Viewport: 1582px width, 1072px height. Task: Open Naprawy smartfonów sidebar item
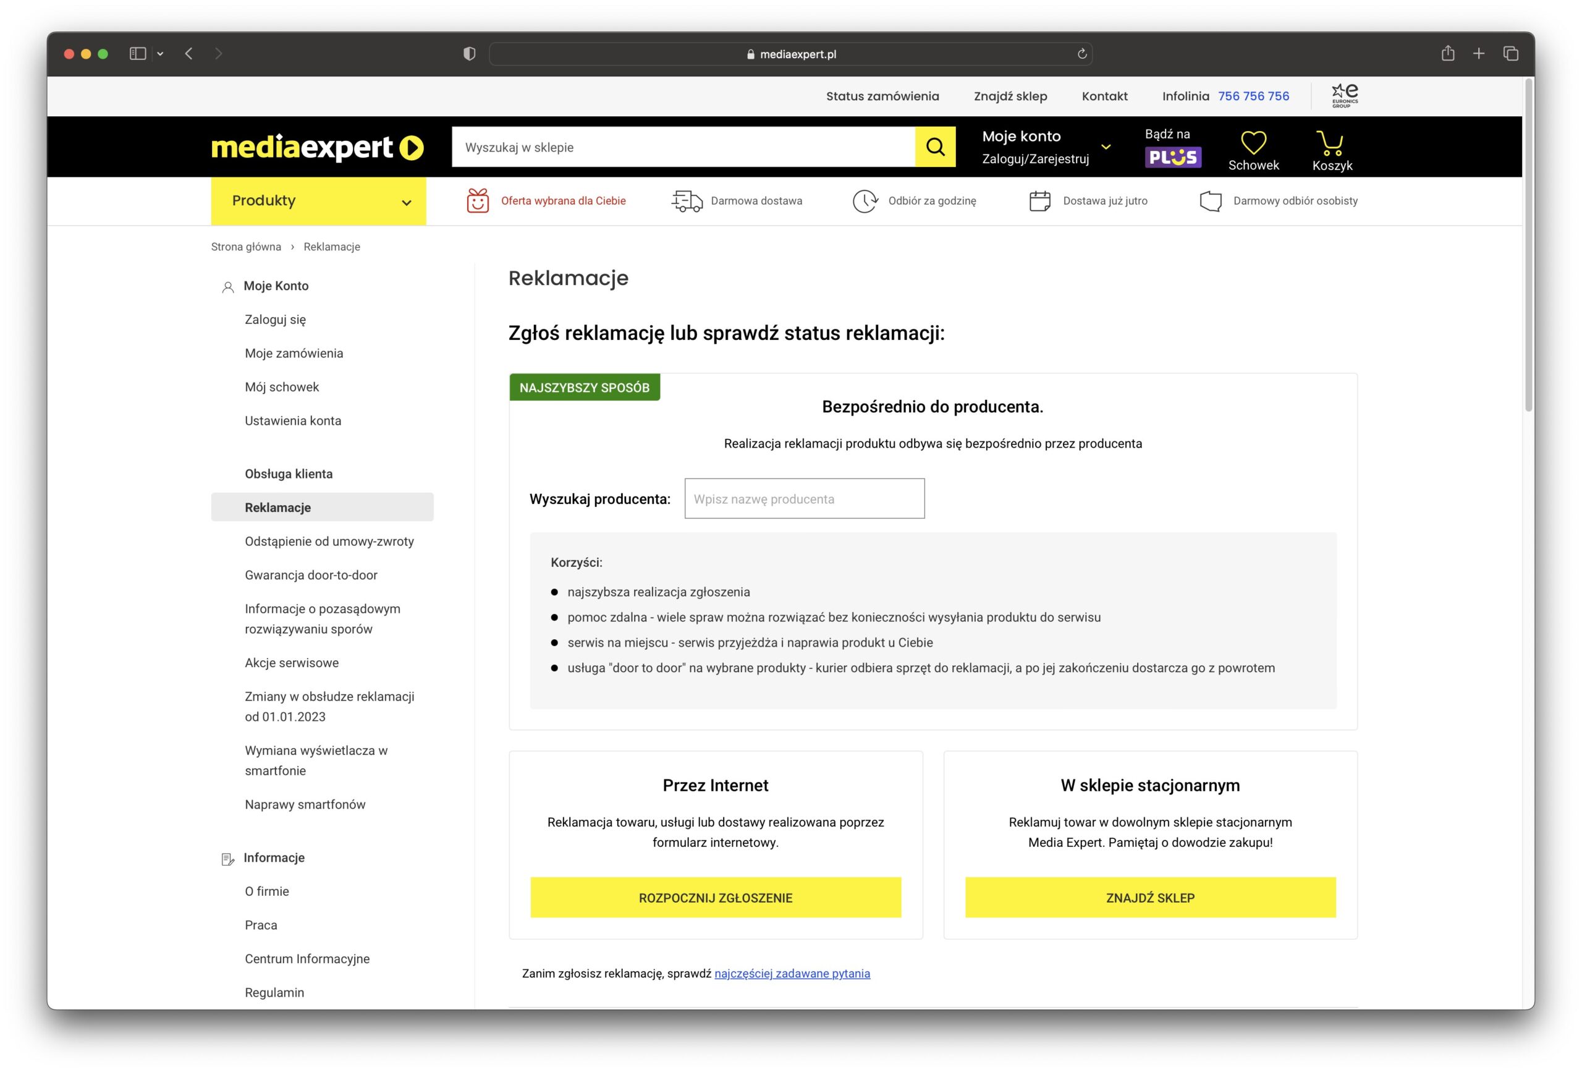[x=305, y=804]
